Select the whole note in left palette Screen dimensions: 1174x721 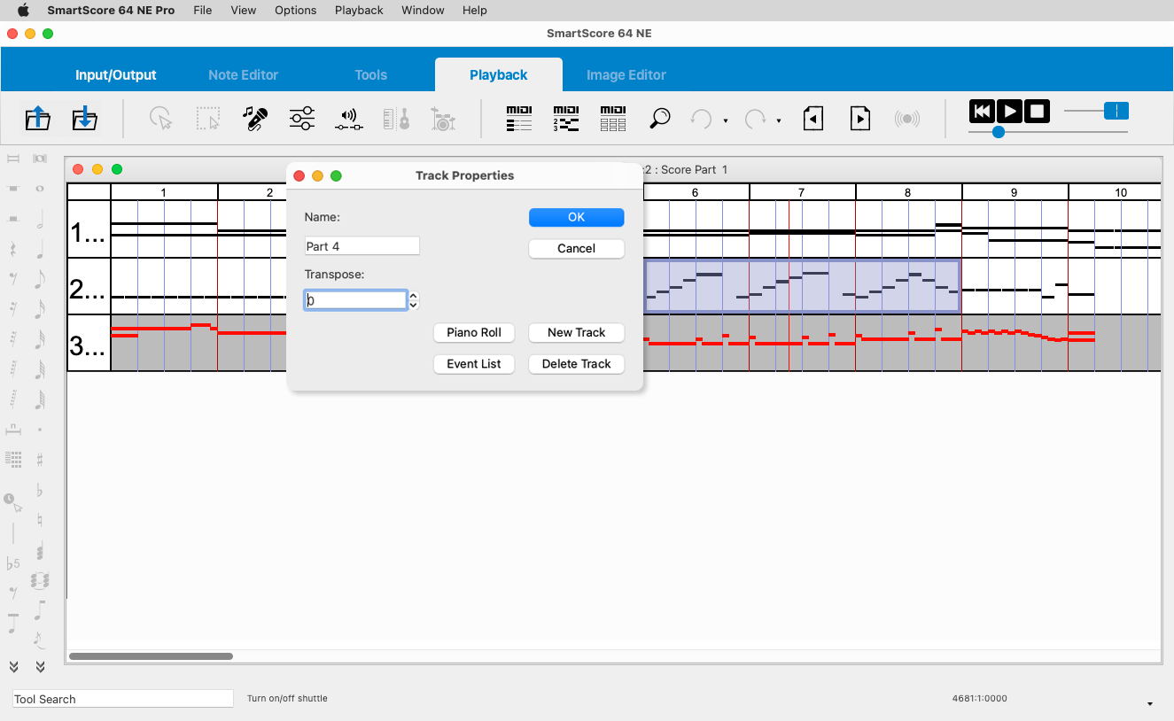click(40, 189)
